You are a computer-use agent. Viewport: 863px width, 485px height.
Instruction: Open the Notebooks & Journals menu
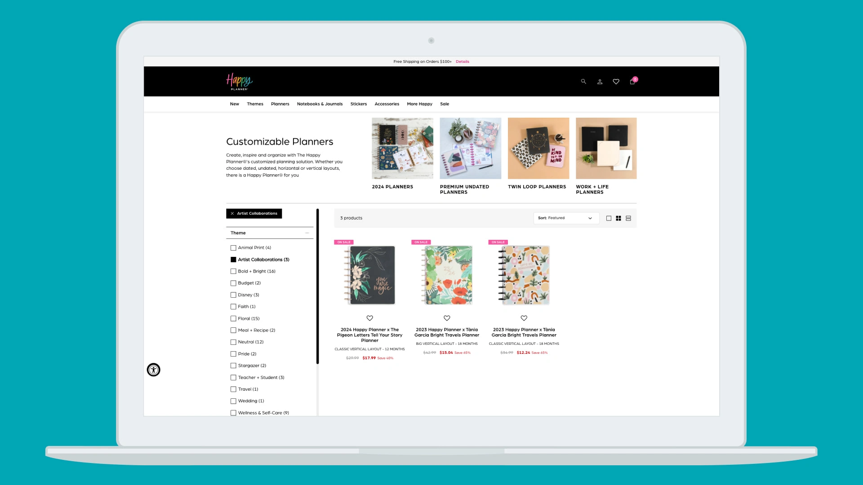320,104
